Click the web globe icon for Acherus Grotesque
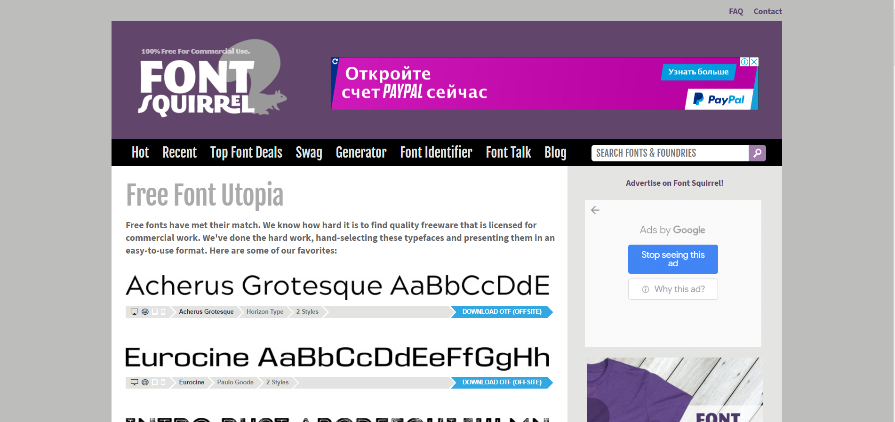The width and height of the screenshot is (895, 422). point(145,311)
